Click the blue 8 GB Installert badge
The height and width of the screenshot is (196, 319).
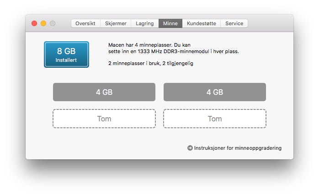point(66,54)
